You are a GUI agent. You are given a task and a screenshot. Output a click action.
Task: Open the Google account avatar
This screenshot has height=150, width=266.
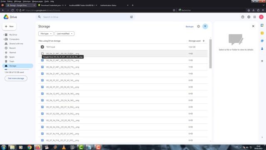coord(261,17)
